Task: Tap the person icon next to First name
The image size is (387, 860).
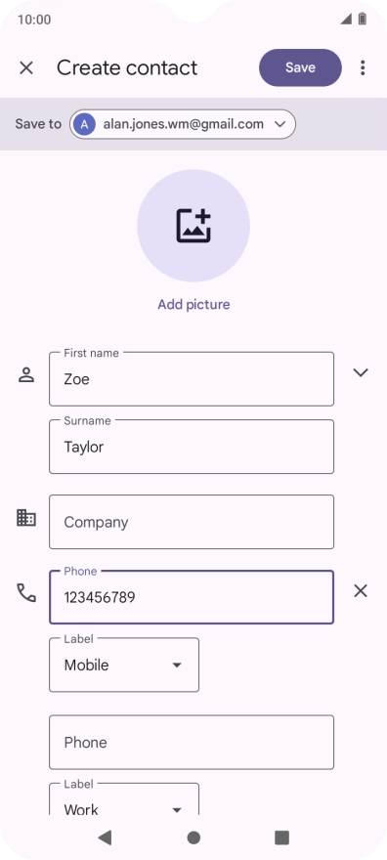Action: pos(26,375)
